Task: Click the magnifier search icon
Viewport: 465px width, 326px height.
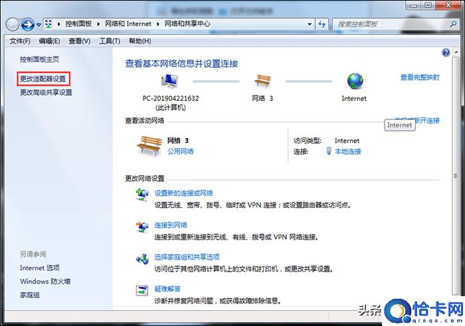Action: pyautogui.click(x=453, y=24)
